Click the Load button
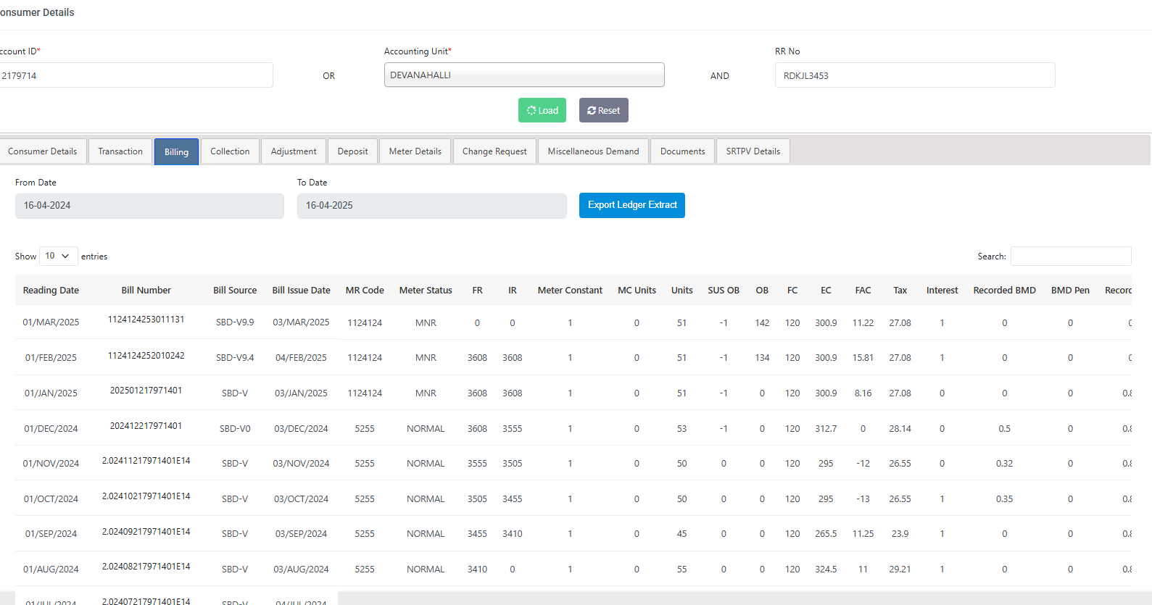Image resolution: width=1152 pixels, height=605 pixels. pyautogui.click(x=542, y=110)
